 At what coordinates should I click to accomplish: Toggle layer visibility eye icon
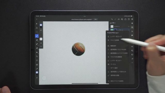pyautogui.click(x=132, y=47)
